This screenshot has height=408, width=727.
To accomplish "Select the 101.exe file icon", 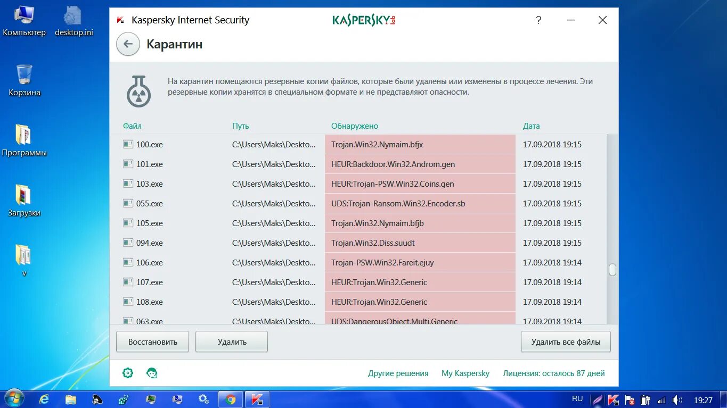I will (128, 164).
